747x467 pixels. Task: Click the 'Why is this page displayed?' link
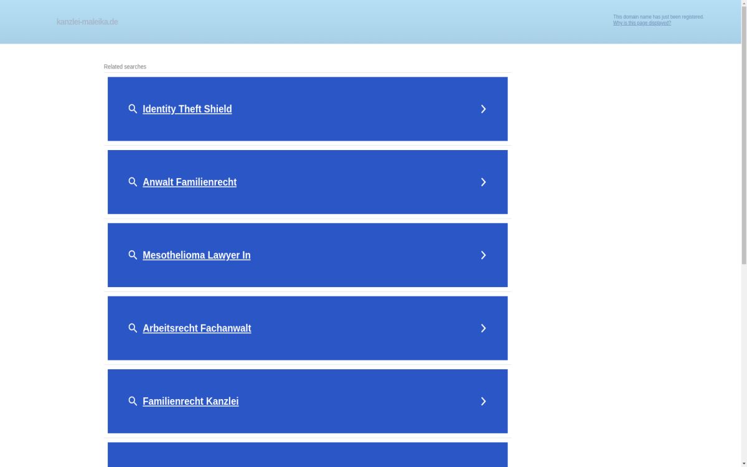[x=642, y=23]
